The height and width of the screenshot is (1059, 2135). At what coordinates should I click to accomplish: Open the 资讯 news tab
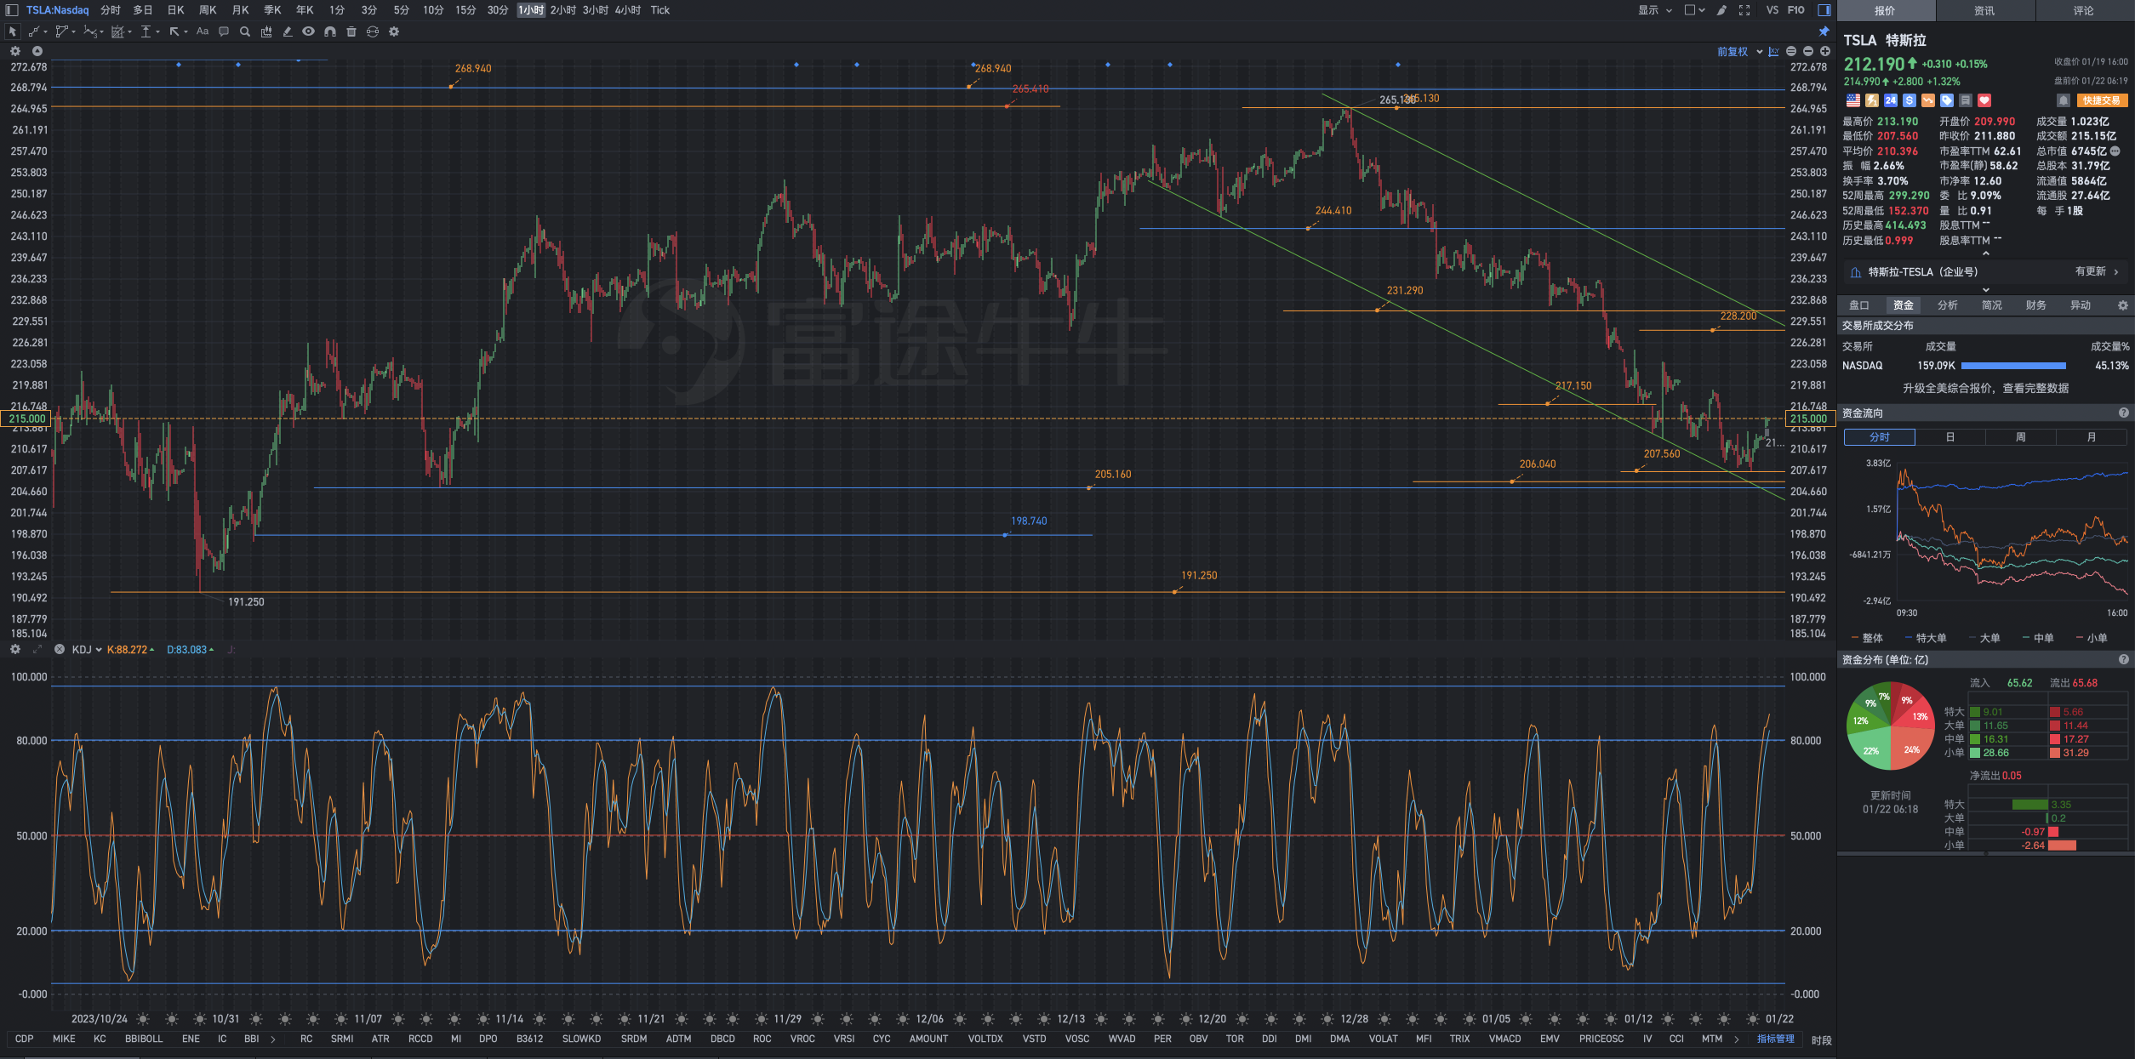(1984, 11)
